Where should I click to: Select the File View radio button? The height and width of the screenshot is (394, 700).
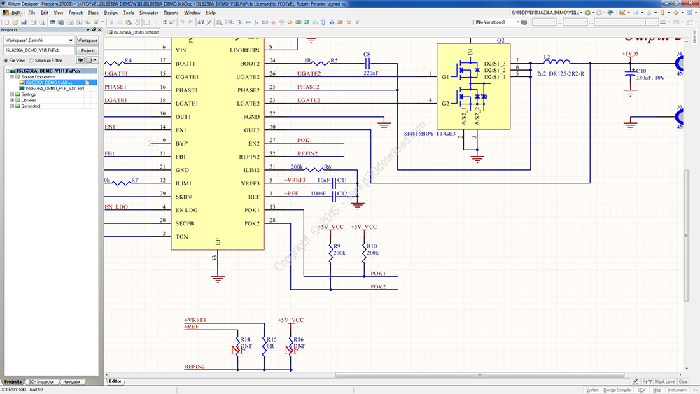click(x=5, y=61)
